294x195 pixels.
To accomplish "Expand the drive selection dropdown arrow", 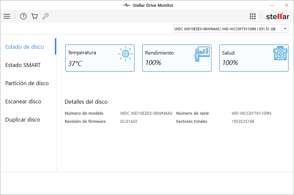I will pos(285,29).
